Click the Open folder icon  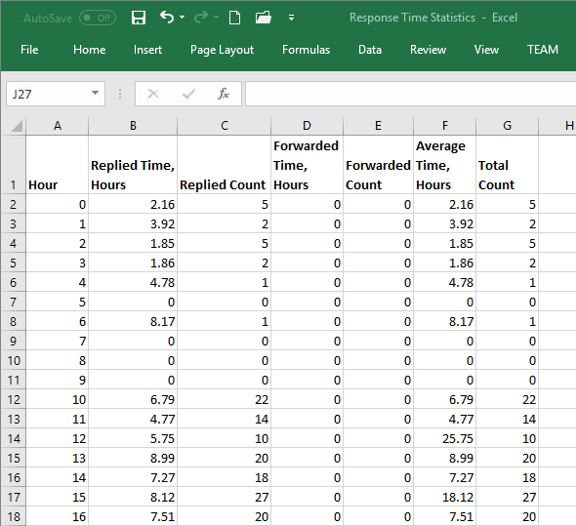264,18
